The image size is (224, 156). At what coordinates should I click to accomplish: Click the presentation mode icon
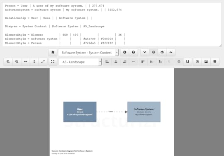(x=215, y=62)
